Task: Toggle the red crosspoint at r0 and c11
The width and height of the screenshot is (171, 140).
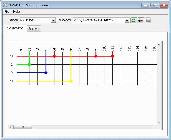Action: (x=112, y=56)
